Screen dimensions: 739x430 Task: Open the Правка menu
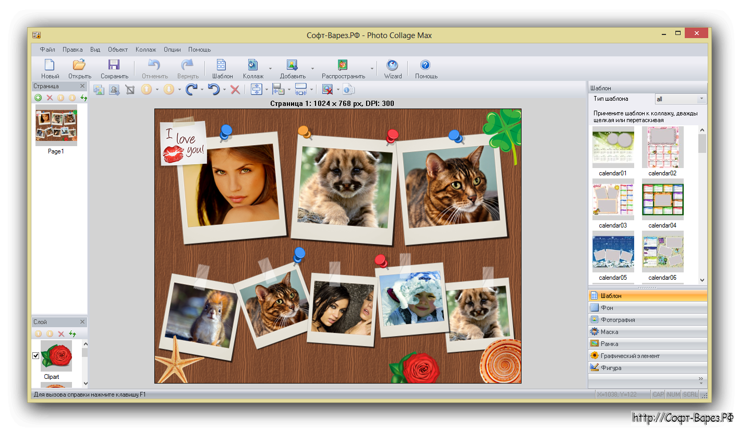pyautogui.click(x=72, y=50)
